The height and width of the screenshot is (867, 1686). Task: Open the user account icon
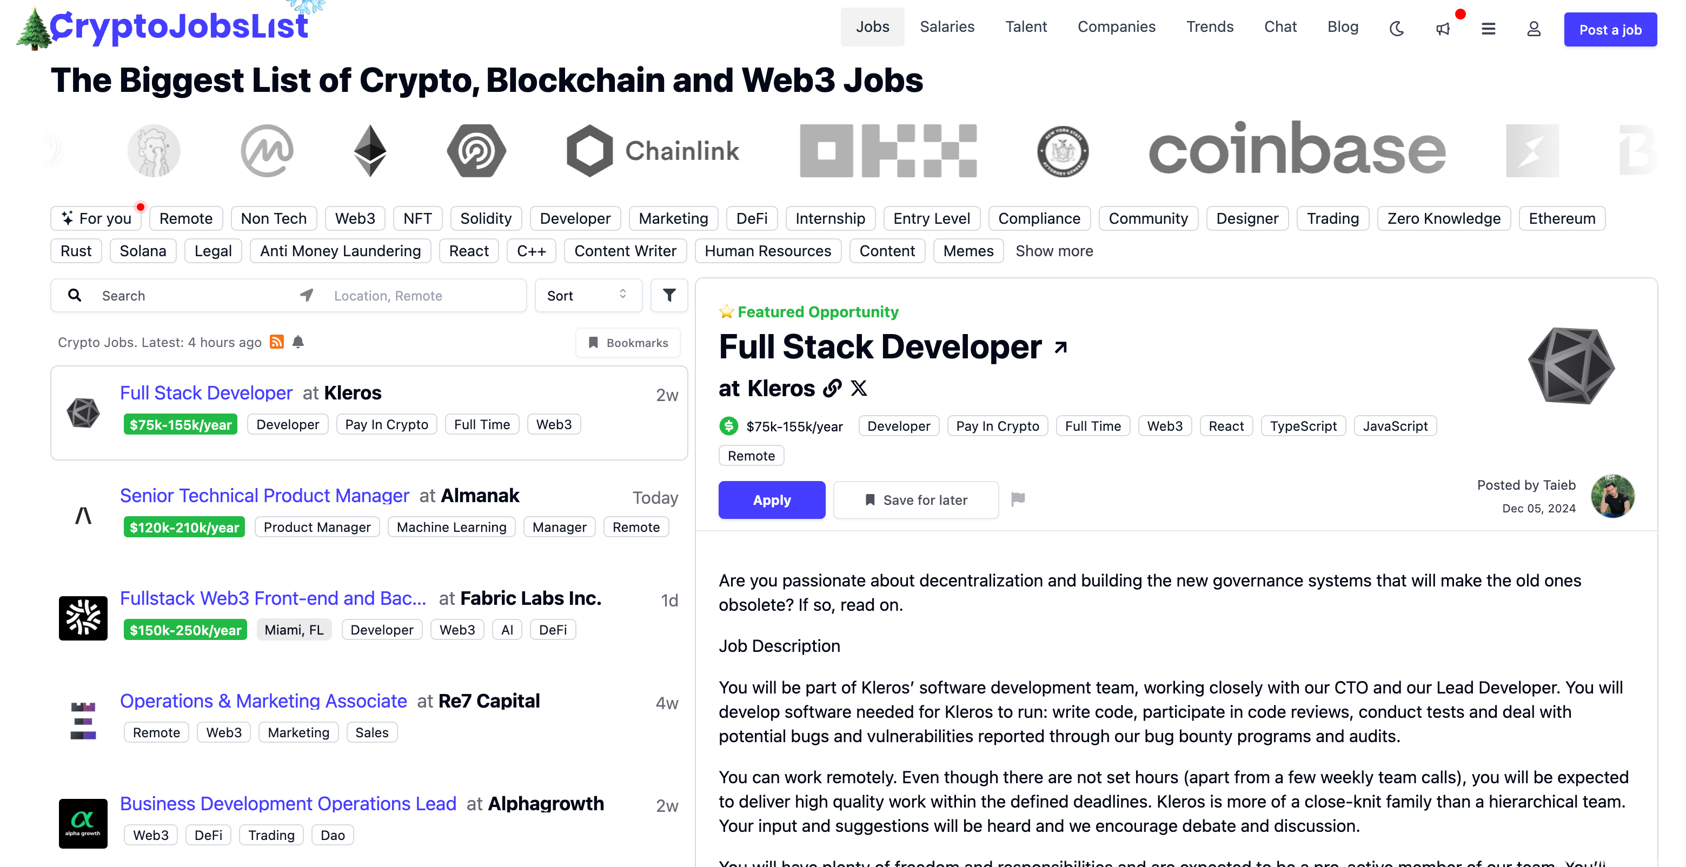point(1534,29)
